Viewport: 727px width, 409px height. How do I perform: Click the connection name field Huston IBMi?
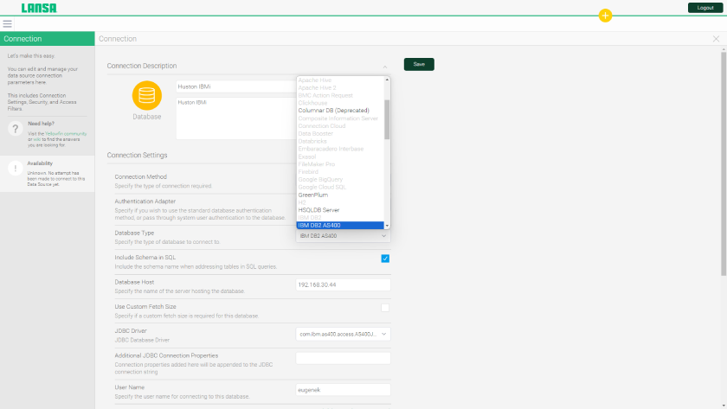click(236, 86)
